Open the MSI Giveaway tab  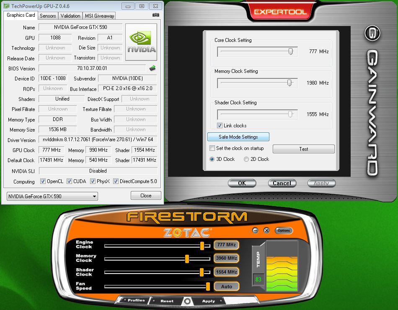tap(100, 16)
